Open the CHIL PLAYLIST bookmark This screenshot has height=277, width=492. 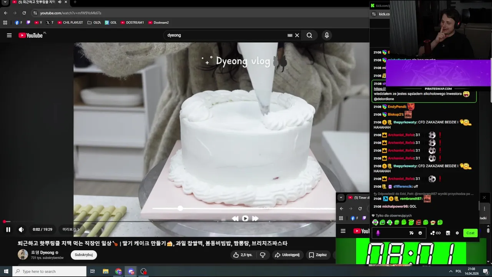tap(70, 23)
